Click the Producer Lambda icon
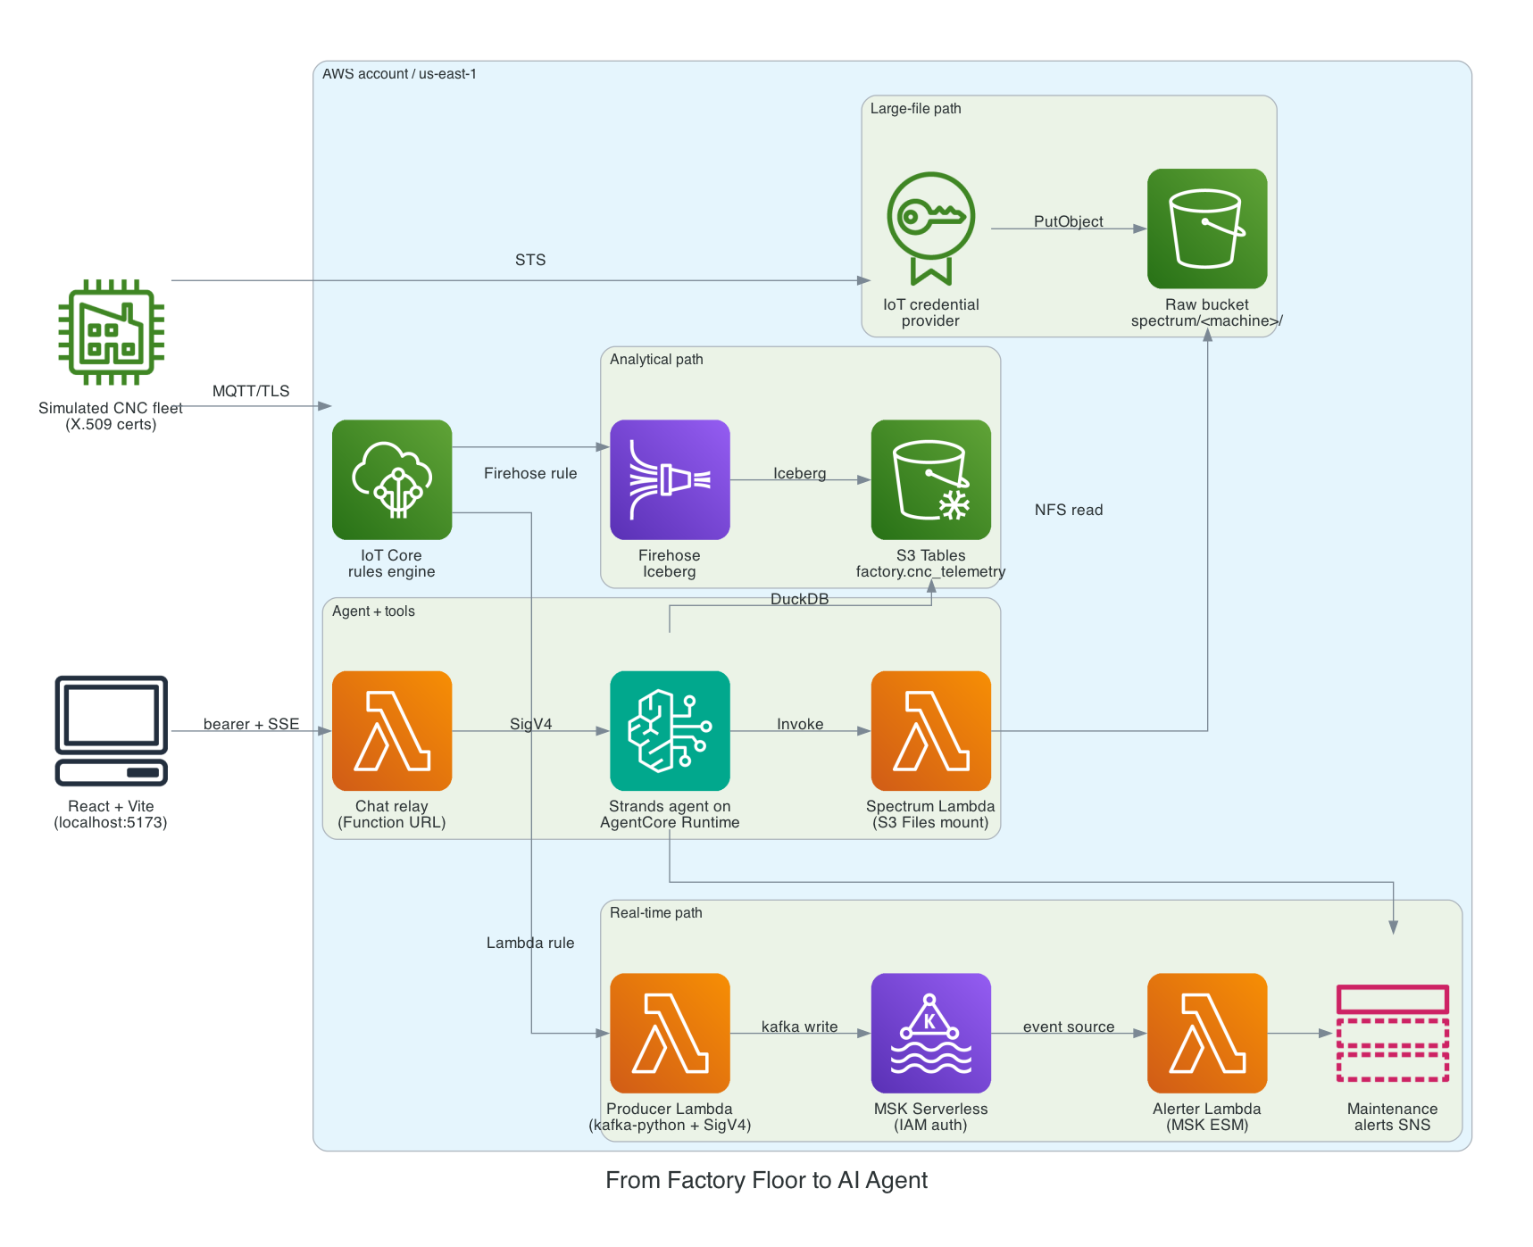 (x=670, y=1033)
